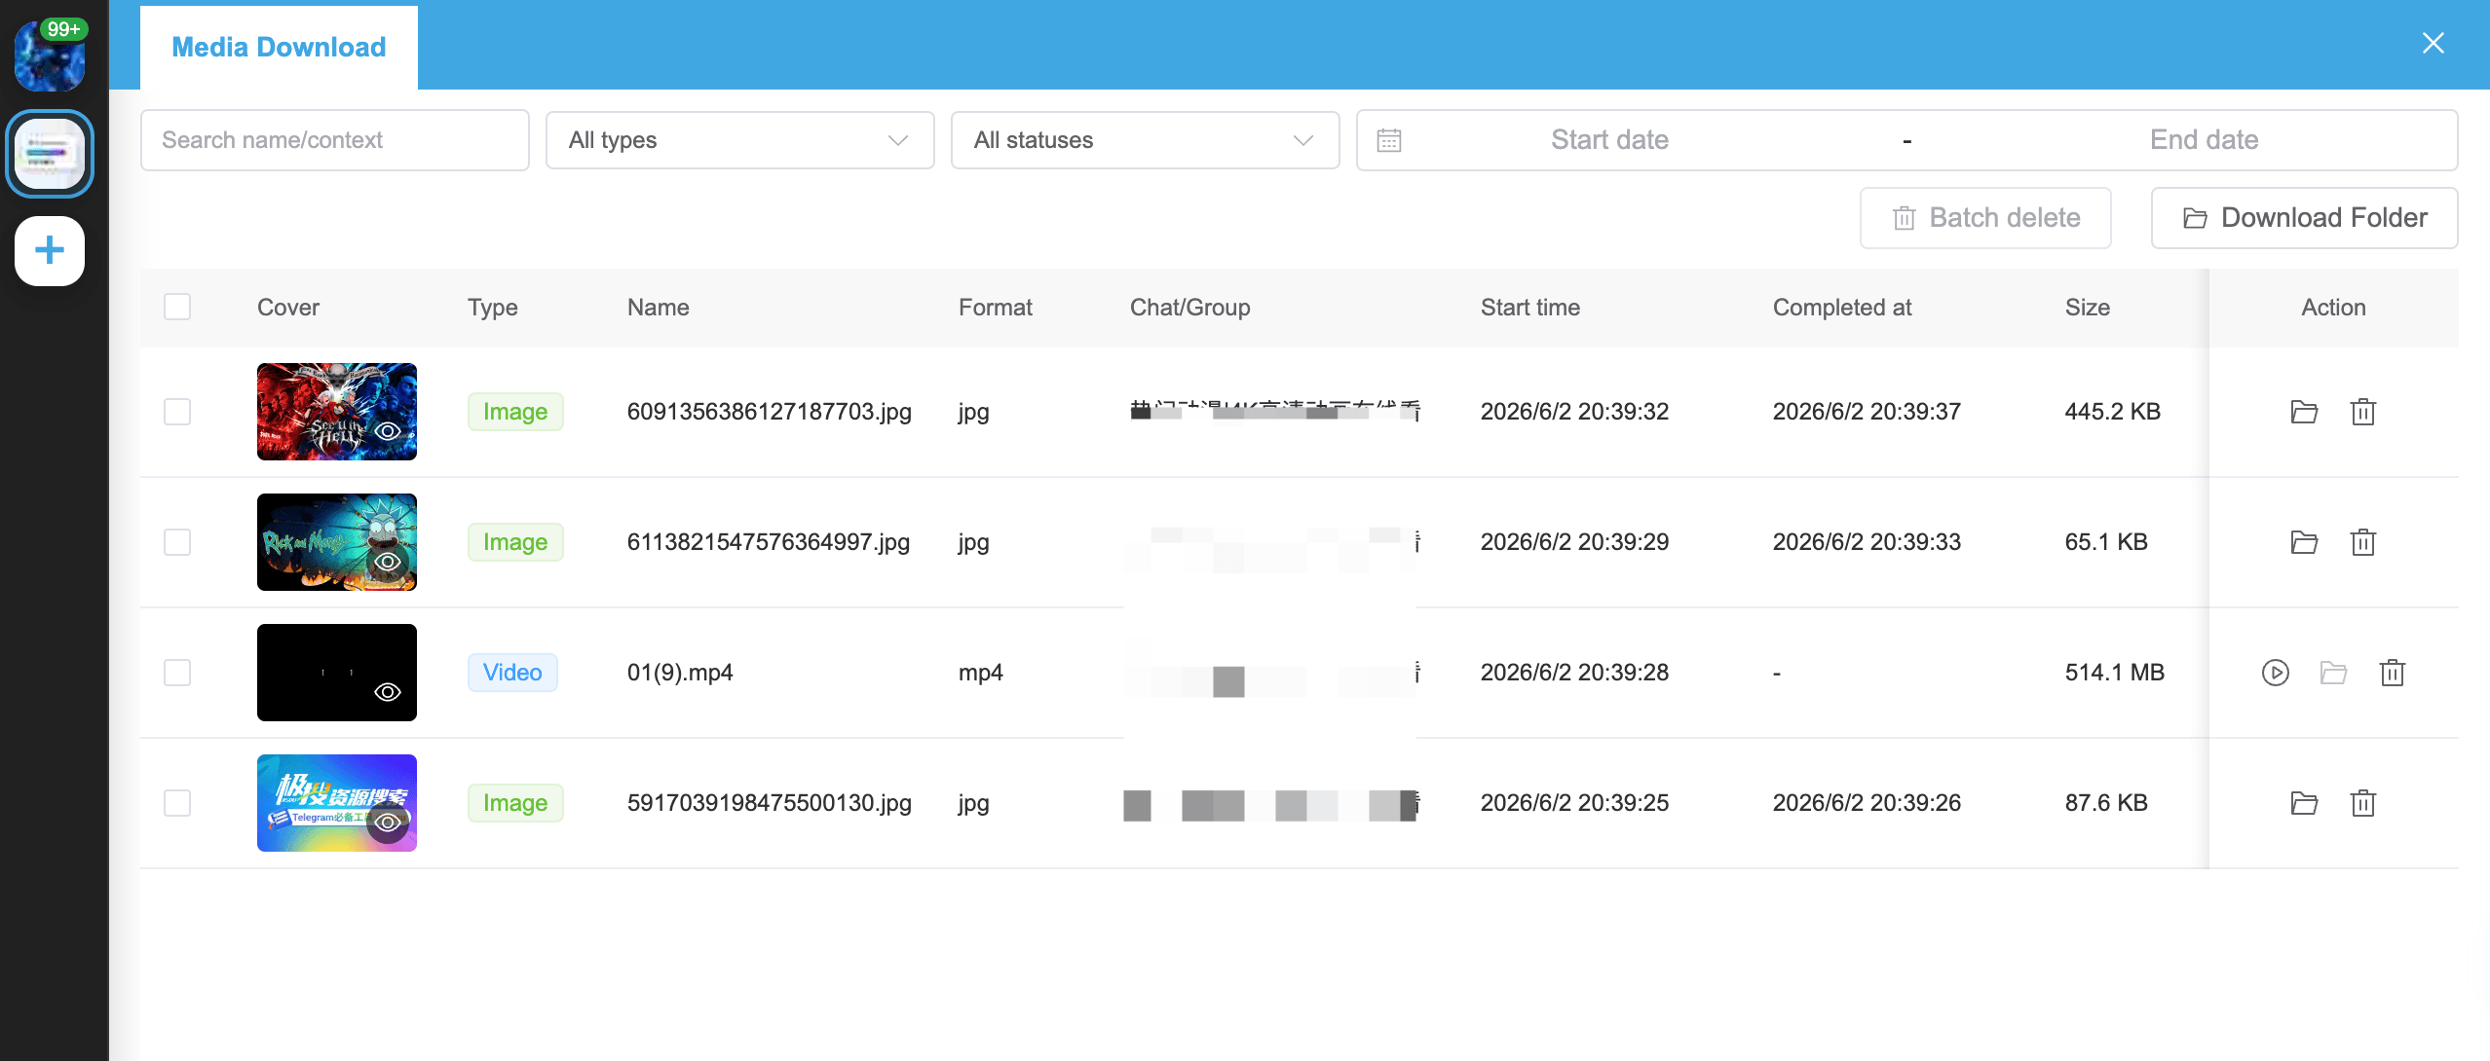2490x1061 pixels.
Task: Check the box for 6091356386127187703.jpg
Action: pyautogui.click(x=177, y=412)
